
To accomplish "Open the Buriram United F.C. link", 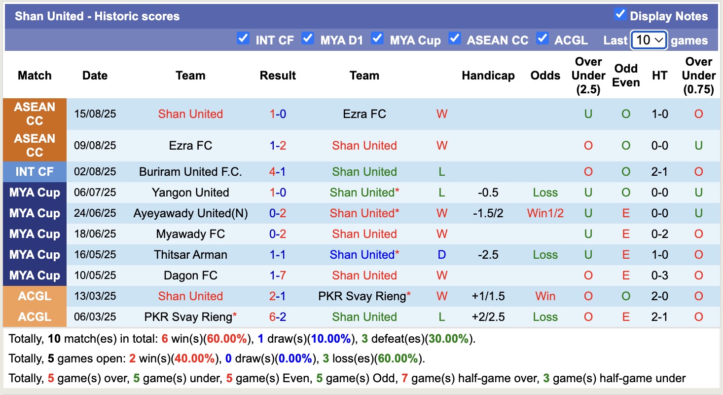I will (x=190, y=171).
